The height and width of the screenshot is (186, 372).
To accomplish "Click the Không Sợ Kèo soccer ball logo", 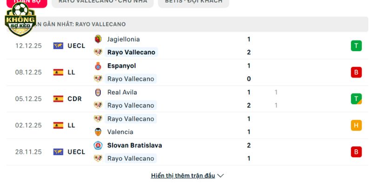I will click(20, 20).
